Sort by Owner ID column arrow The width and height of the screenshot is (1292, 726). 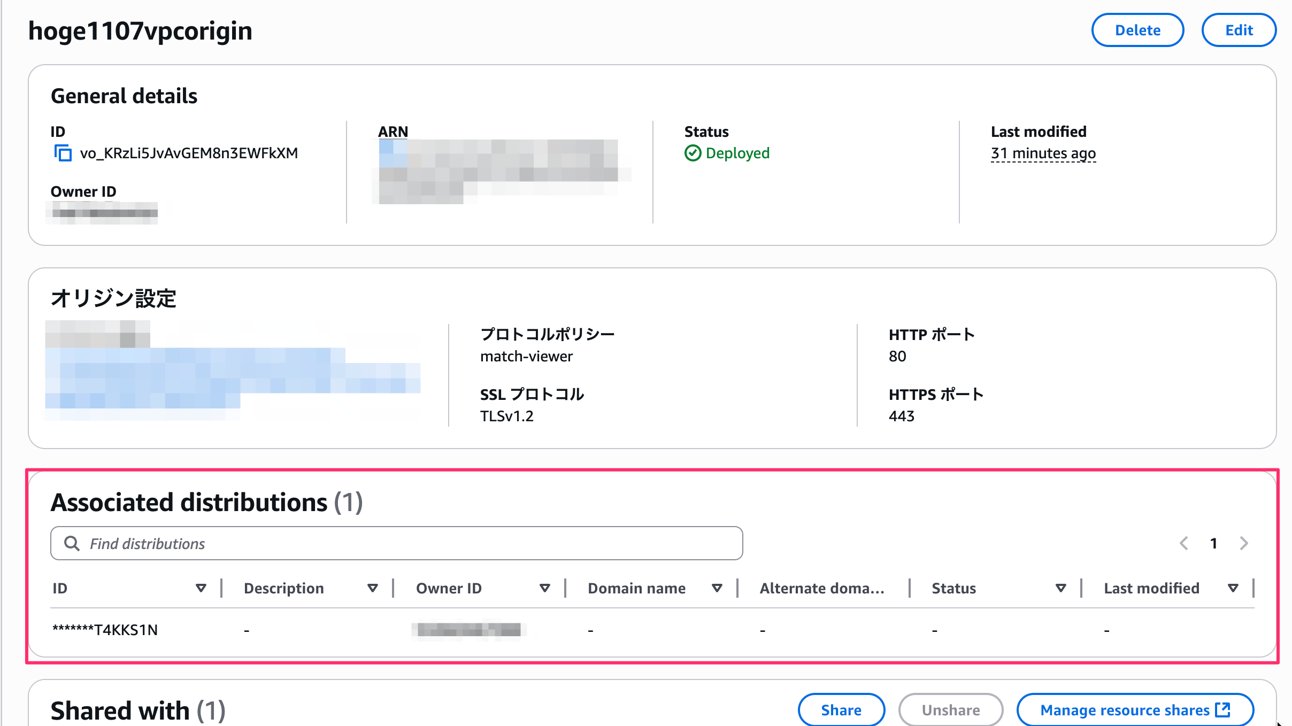(x=545, y=589)
